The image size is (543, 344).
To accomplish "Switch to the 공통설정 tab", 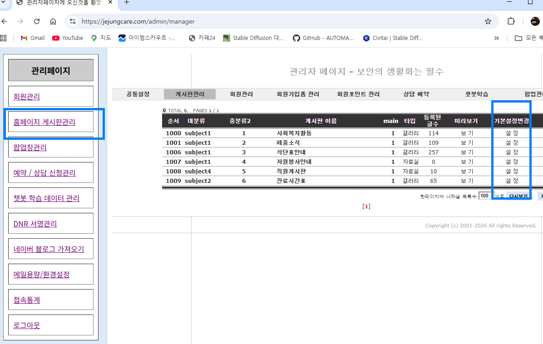I will pos(138,94).
